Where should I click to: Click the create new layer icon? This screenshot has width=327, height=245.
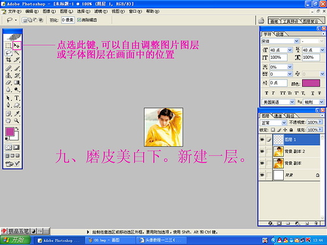pyautogui.click(x=307, y=223)
